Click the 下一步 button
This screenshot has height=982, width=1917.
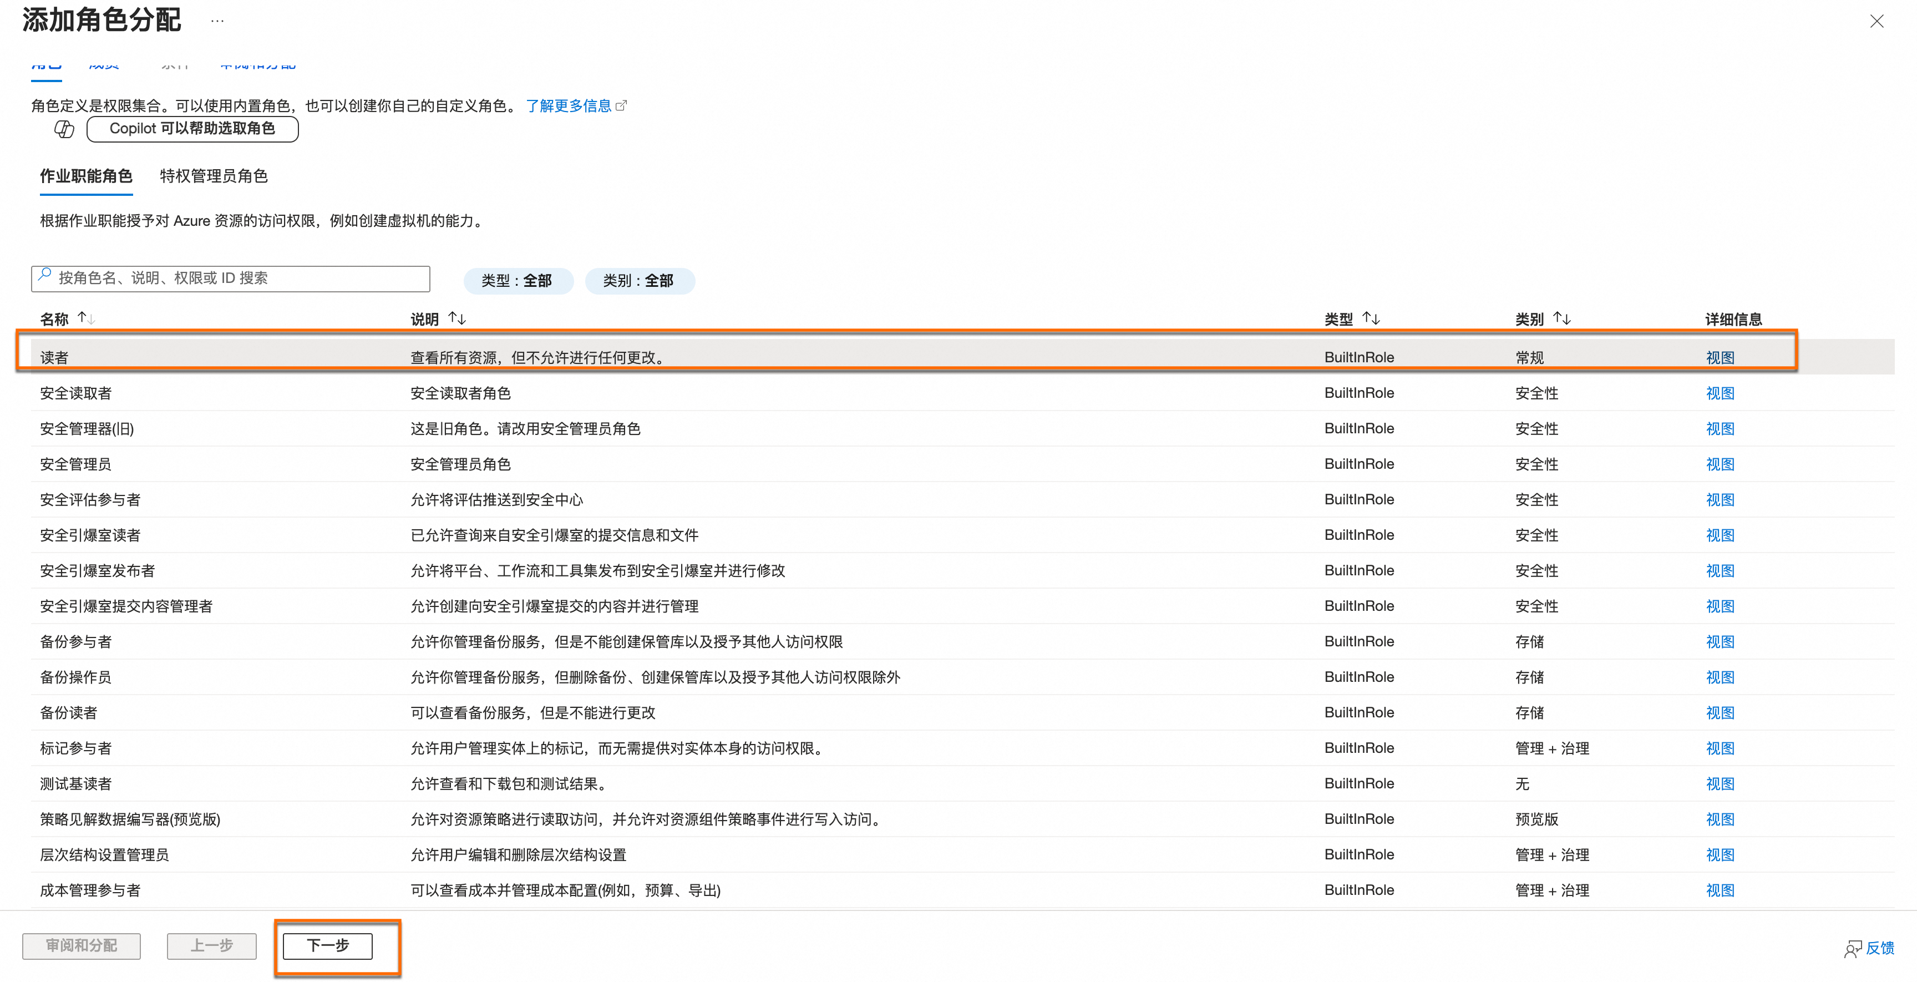coord(327,945)
